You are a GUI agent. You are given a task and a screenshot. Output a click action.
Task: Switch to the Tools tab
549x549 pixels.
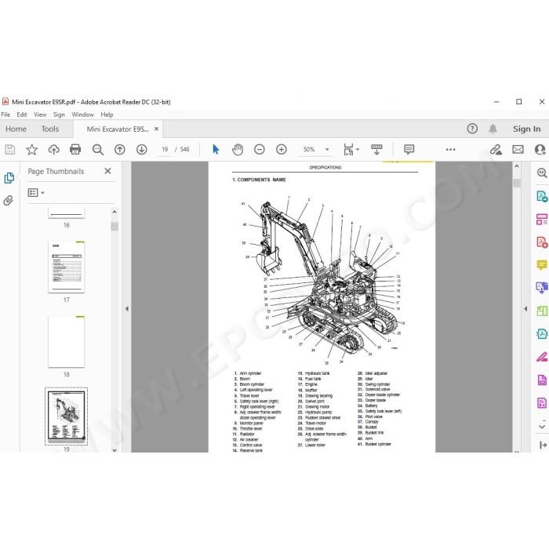coord(50,129)
